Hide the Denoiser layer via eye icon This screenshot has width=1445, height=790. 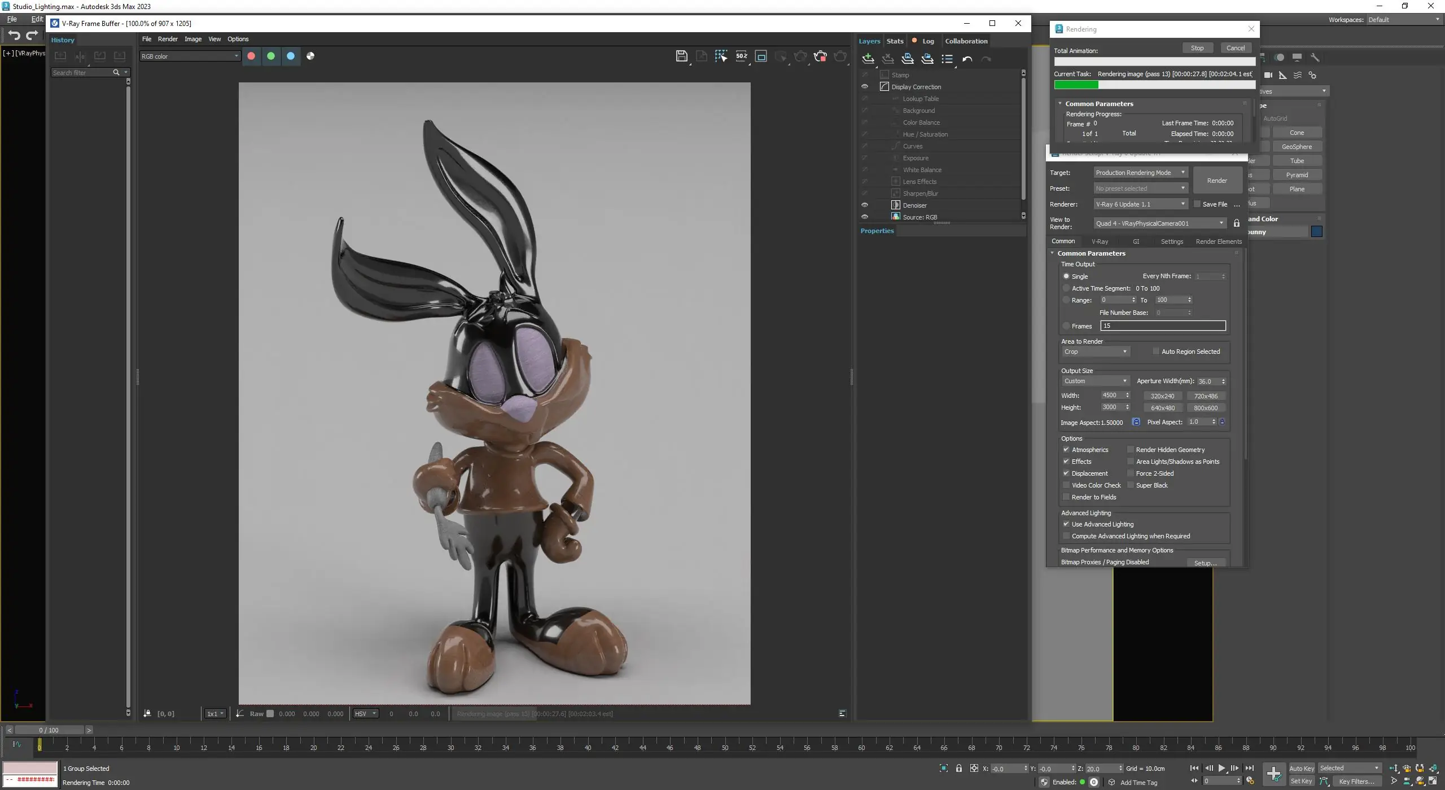[864, 205]
